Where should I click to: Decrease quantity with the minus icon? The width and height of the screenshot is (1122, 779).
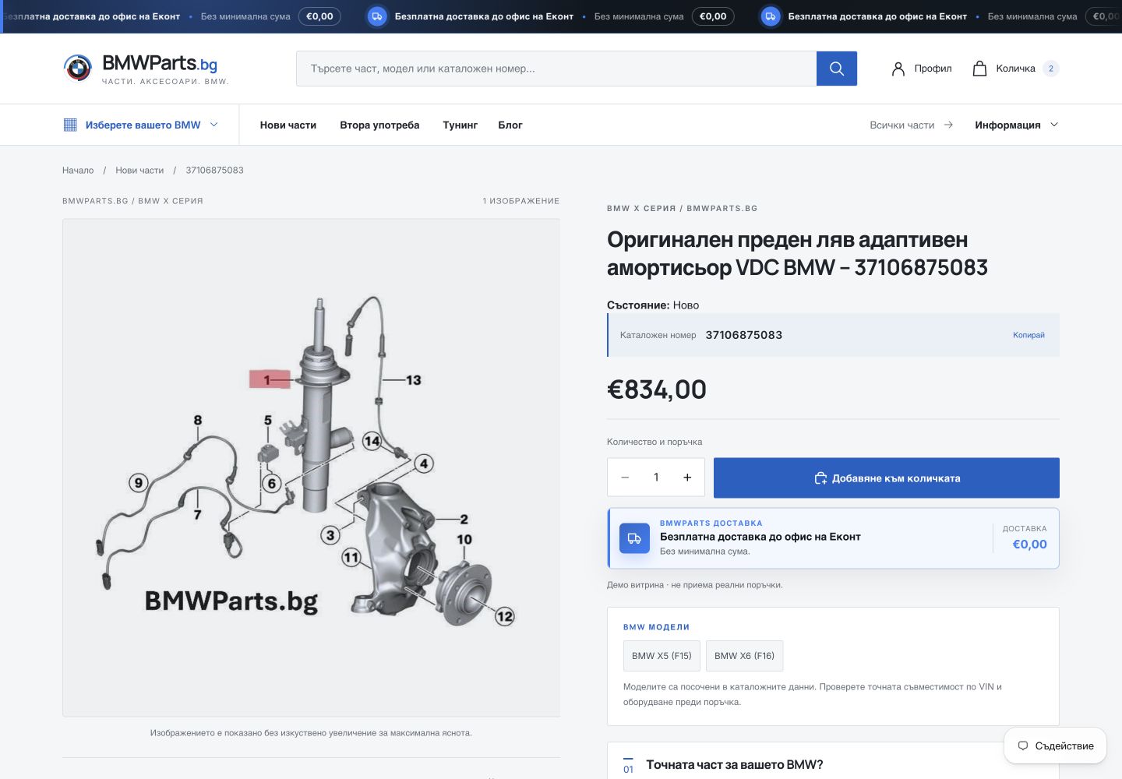point(625,478)
